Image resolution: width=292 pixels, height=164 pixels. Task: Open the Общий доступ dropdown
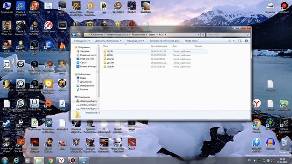[136, 41]
